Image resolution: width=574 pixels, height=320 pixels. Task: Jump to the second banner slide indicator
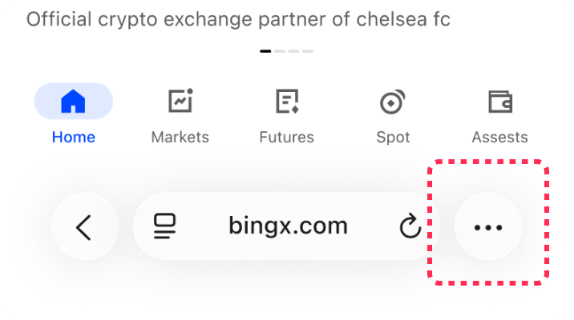(x=280, y=51)
